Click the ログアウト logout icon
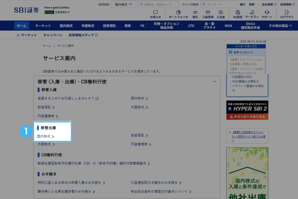The image size is (298, 199). tap(286, 13)
